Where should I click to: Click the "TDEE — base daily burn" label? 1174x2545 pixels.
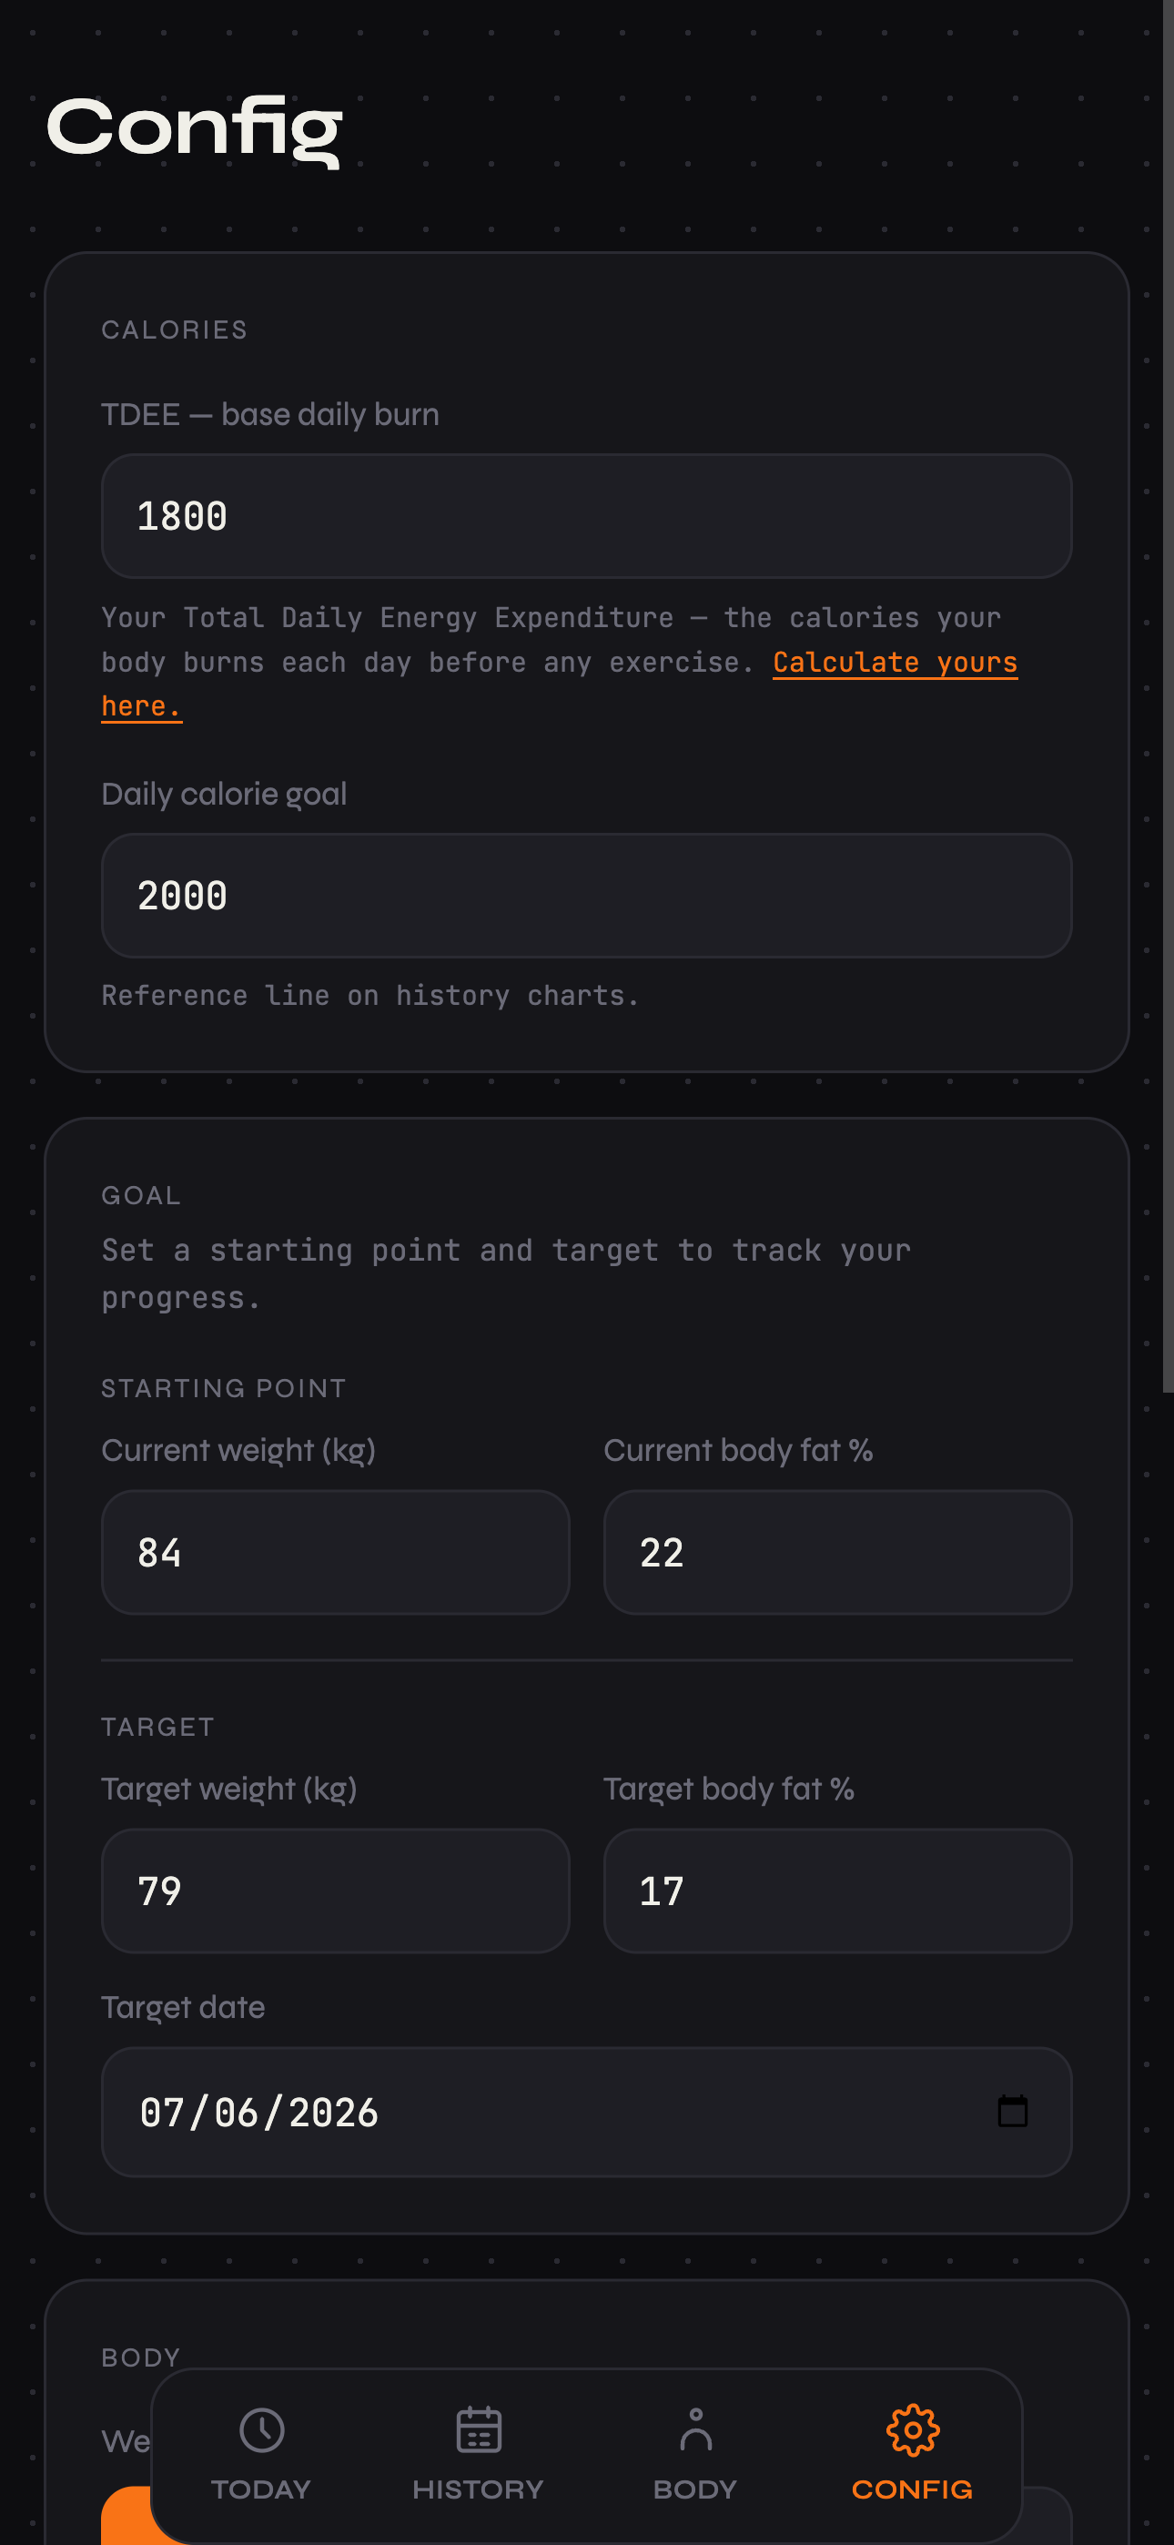pyautogui.click(x=269, y=415)
